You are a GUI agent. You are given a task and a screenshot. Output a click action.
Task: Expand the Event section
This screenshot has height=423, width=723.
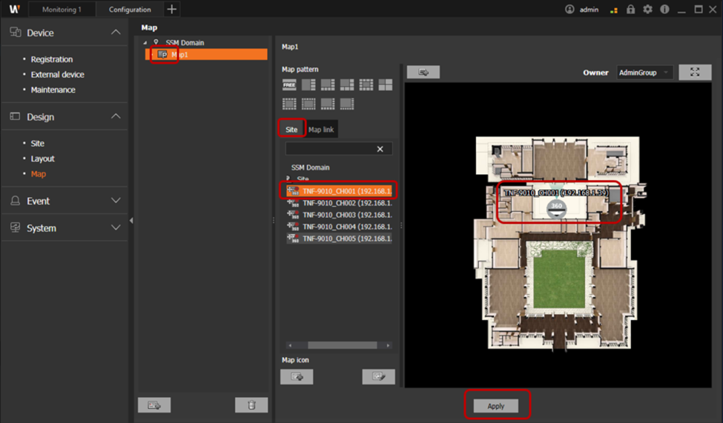(115, 201)
